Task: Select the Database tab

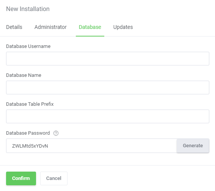Action: pos(90,27)
